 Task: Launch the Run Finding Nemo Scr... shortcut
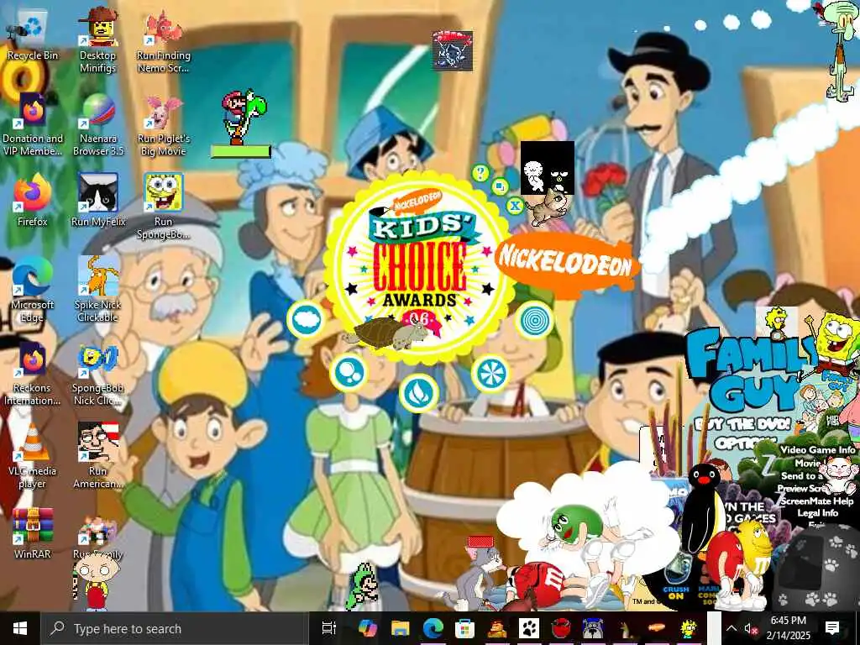click(164, 41)
